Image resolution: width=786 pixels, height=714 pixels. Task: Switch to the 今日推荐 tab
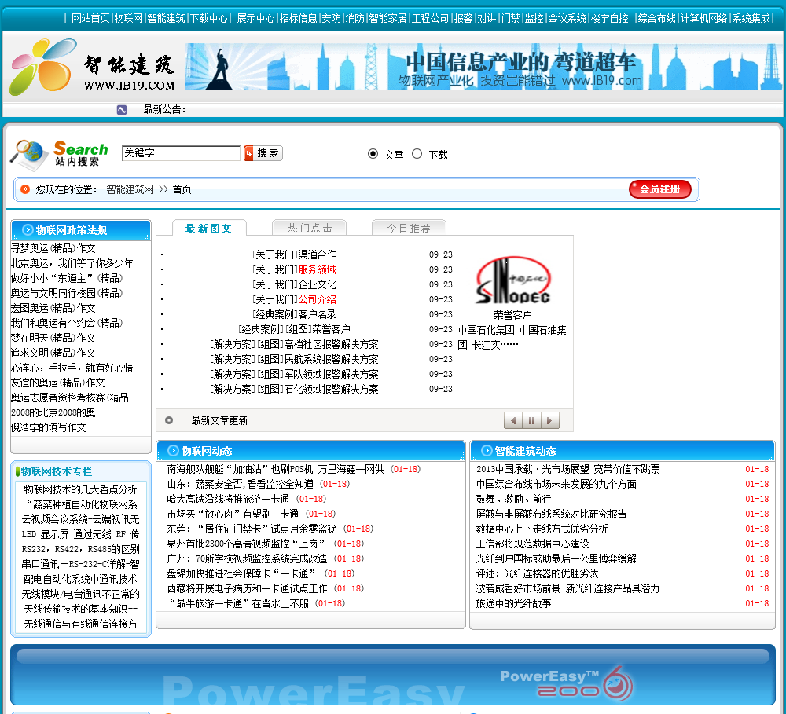[x=409, y=228]
